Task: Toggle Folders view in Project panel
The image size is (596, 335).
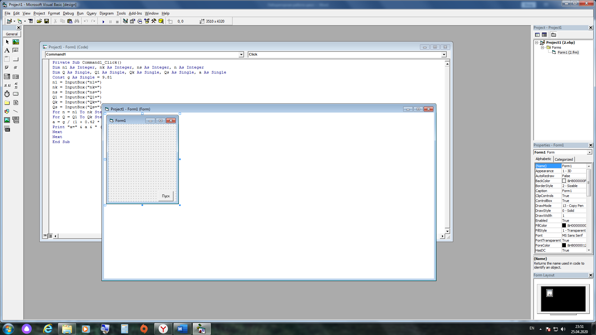Action: coord(553,35)
